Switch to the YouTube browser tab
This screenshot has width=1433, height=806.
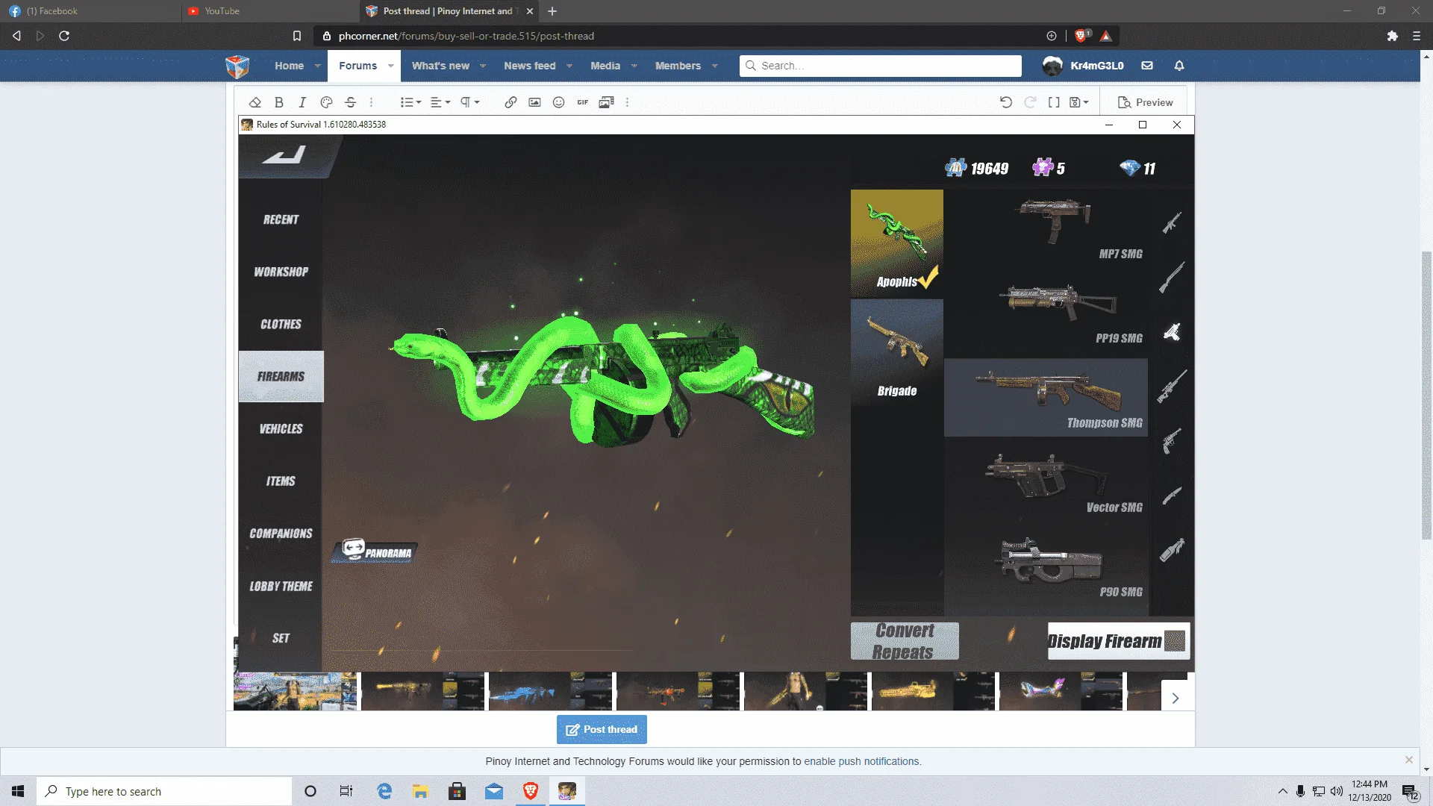269,11
